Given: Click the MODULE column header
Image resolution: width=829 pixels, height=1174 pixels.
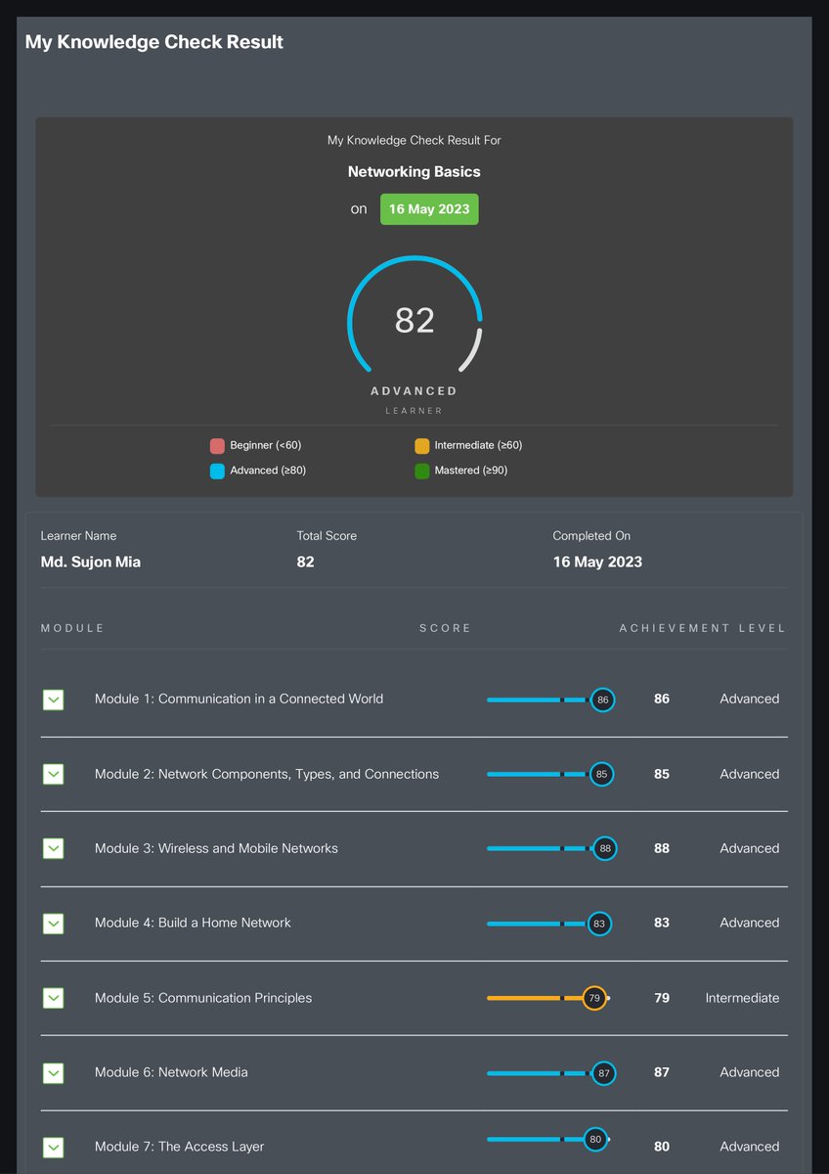Looking at the screenshot, I should [x=72, y=628].
